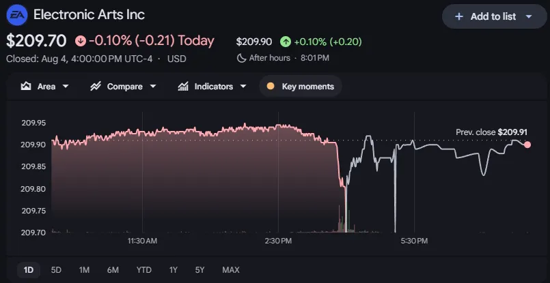Select the 5D time range tab
This screenshot has height=283, width=550.
pyautogui.click(x=56, y=270)
